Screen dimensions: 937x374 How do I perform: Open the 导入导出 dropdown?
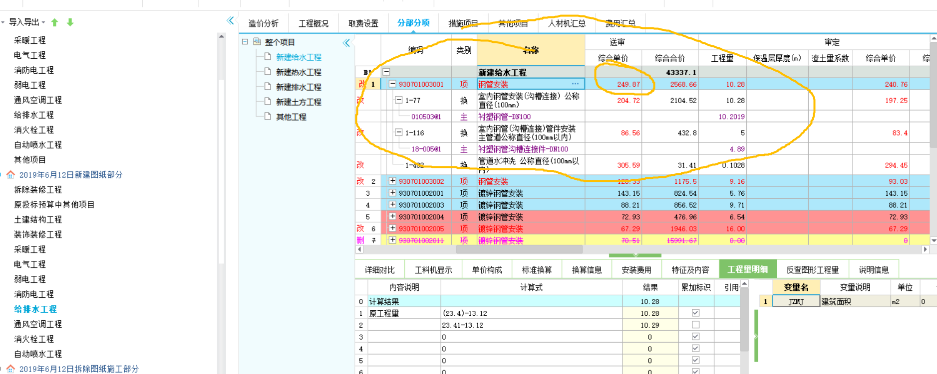pyautogui.click(x=26, y=22)
